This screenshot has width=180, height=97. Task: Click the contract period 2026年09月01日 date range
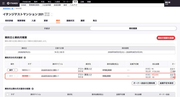pos(125,52)
